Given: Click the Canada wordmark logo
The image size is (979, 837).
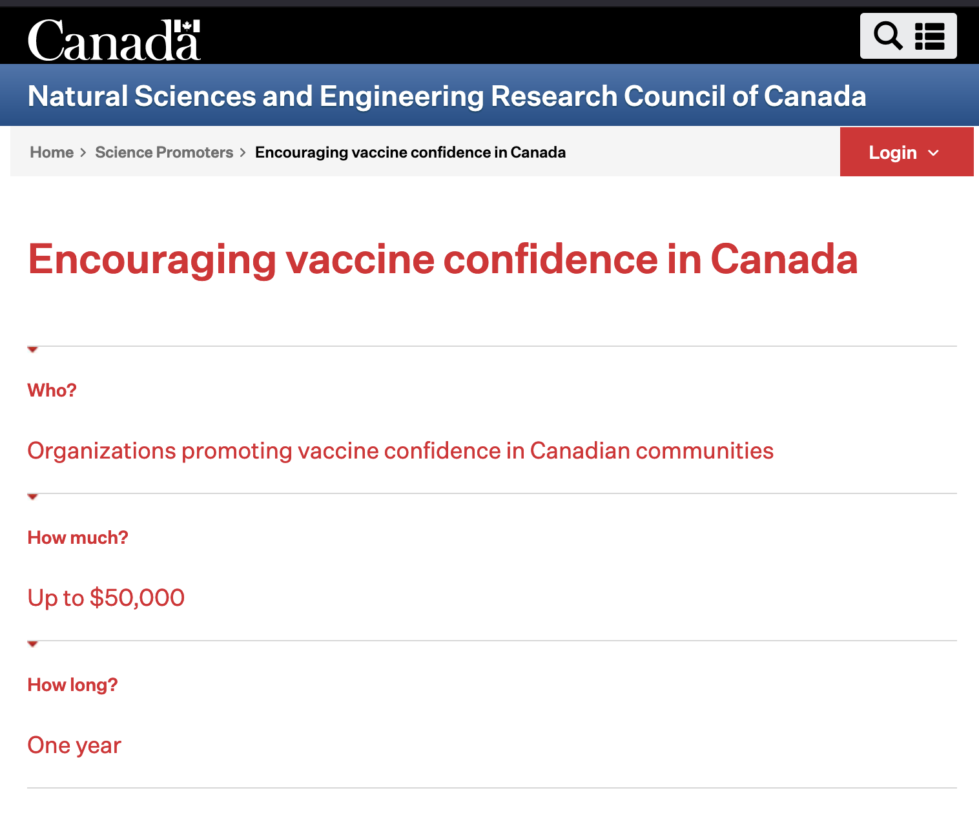Looking at the screenshot, I should point(114,39).
